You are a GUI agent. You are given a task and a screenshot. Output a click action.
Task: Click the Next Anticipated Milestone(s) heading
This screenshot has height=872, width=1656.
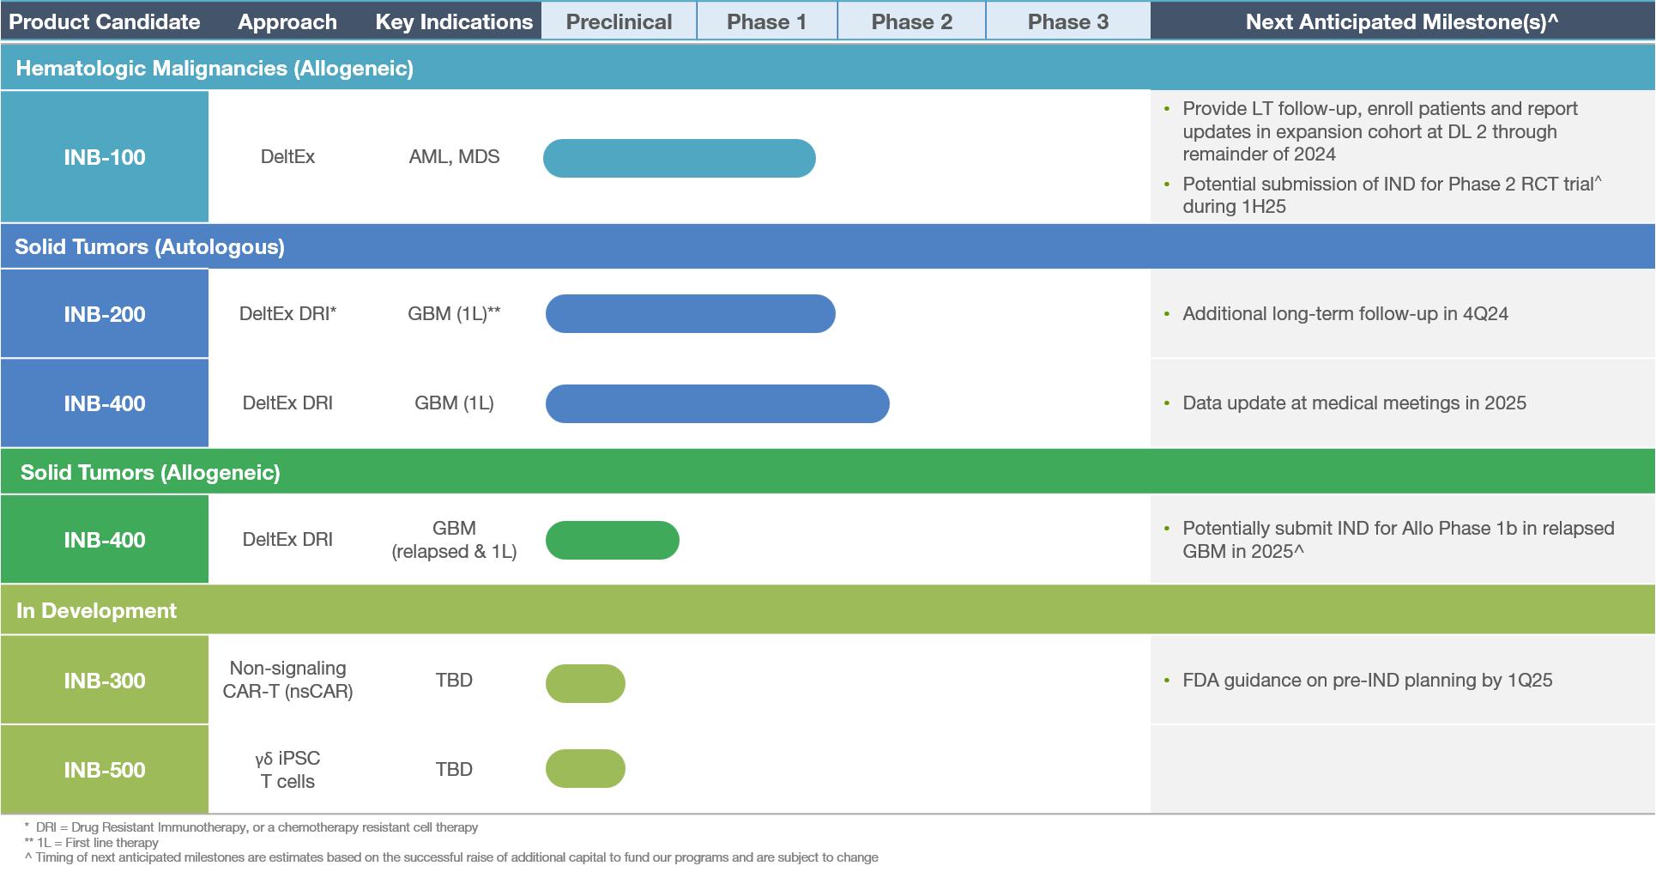click(1401, 21)
